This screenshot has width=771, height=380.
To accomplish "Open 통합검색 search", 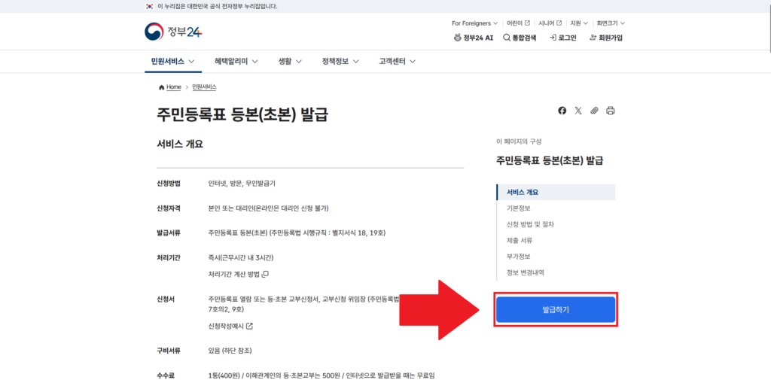I will [520, 38].
